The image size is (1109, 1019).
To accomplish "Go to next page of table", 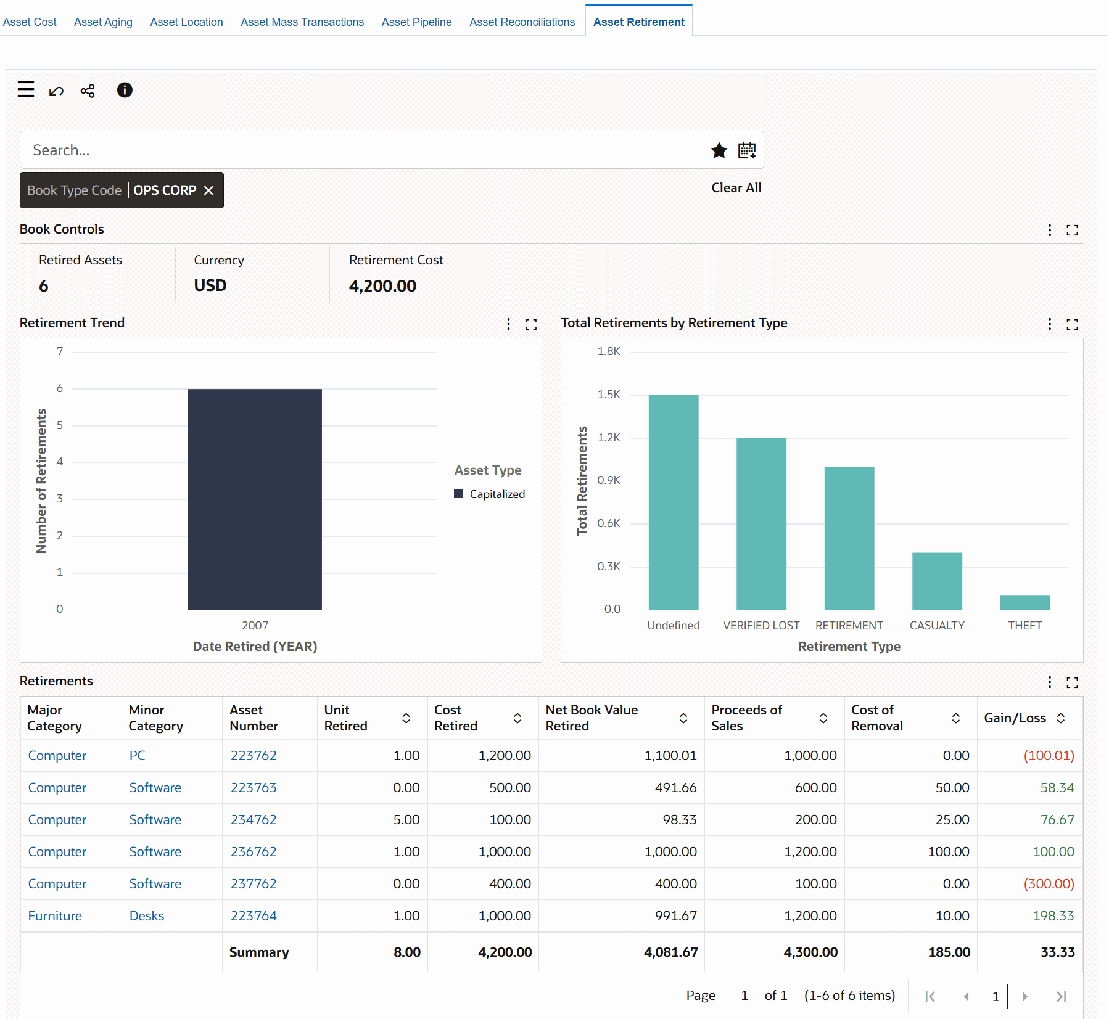I will point(1025,996).
